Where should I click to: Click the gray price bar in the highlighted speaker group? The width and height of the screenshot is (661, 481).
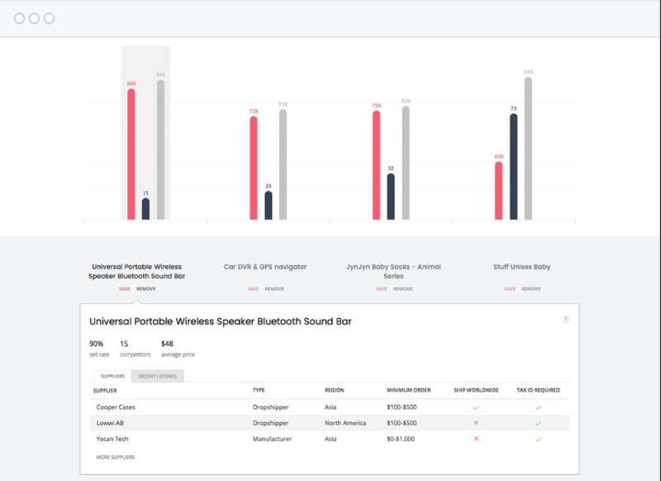[x=160, y=150]
